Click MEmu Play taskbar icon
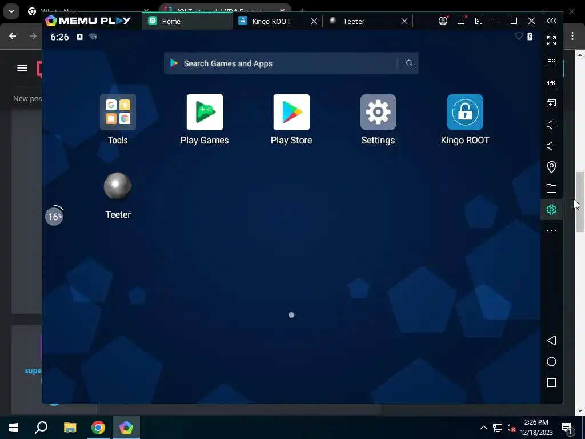Viewport: 585px width, 439px height. click(x=126, y=428)
